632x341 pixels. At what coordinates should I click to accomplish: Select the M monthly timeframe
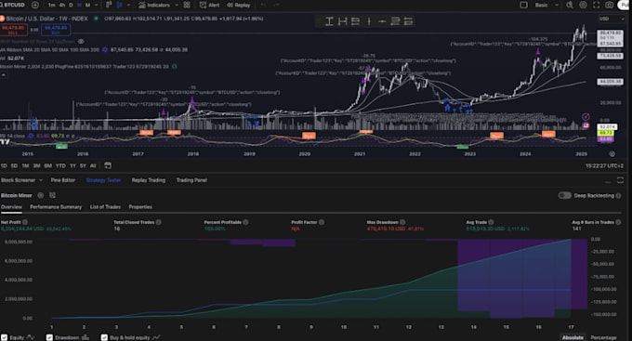[x=87, y=5]
